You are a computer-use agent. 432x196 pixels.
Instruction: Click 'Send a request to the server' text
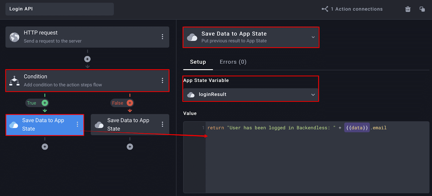click(x=53, y=41)
